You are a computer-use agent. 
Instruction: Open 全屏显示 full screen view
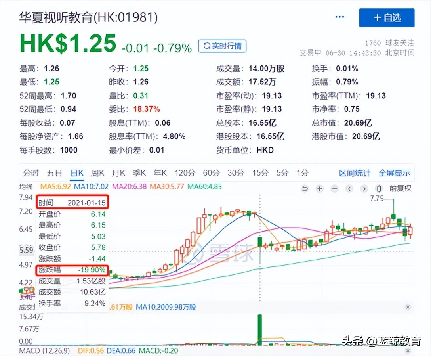pyautogui.click(x=395, y=173)
